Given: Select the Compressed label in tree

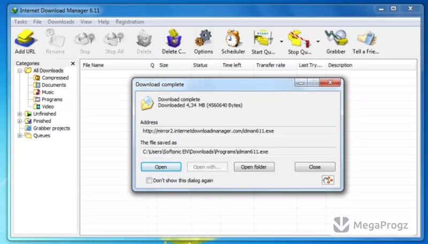Looking at the screenshot, I should click(x=55, y=78).
